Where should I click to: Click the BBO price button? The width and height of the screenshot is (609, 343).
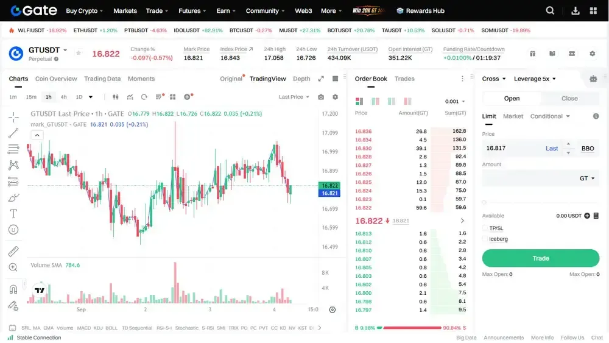[588, 149]
